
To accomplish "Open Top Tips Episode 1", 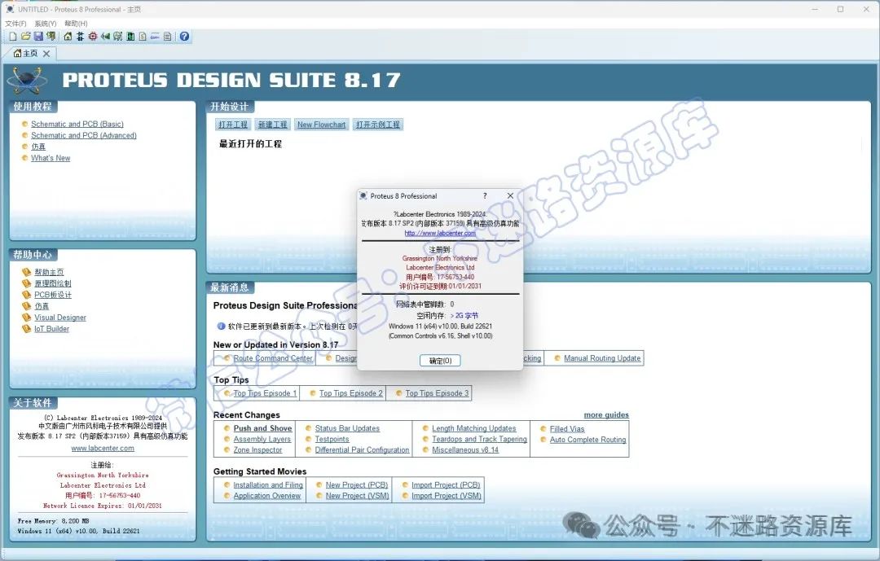I will pos(265,393).
